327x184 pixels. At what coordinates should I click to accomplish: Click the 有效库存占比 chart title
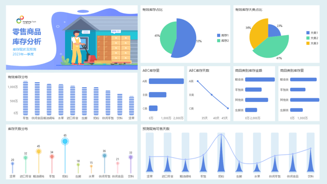(153, 10)
